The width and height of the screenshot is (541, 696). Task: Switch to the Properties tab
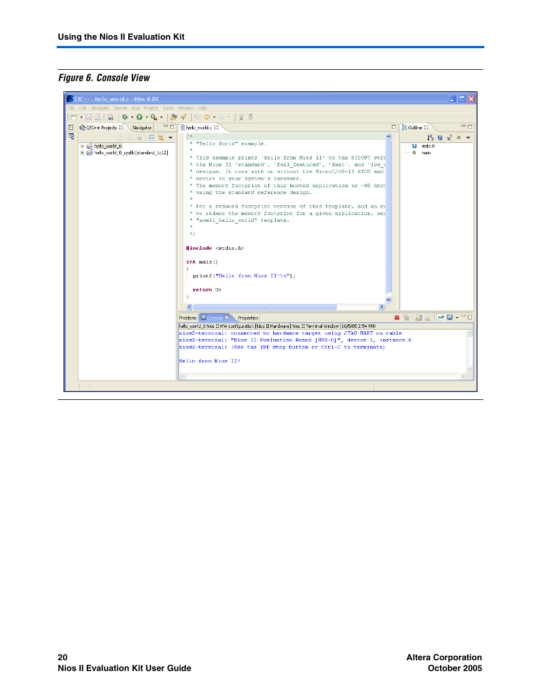[x=248, y=318]
